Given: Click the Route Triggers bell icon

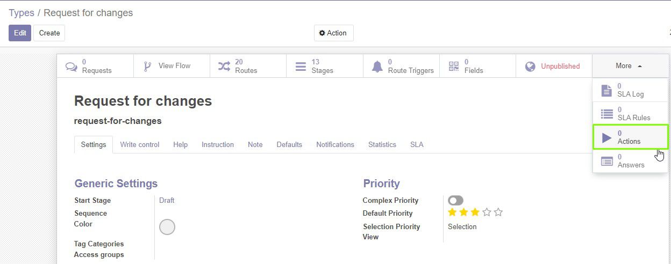Looking at the screenshot, I should click(377, 67).
